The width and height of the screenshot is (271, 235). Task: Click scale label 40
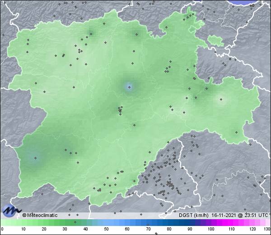[85, 229]
